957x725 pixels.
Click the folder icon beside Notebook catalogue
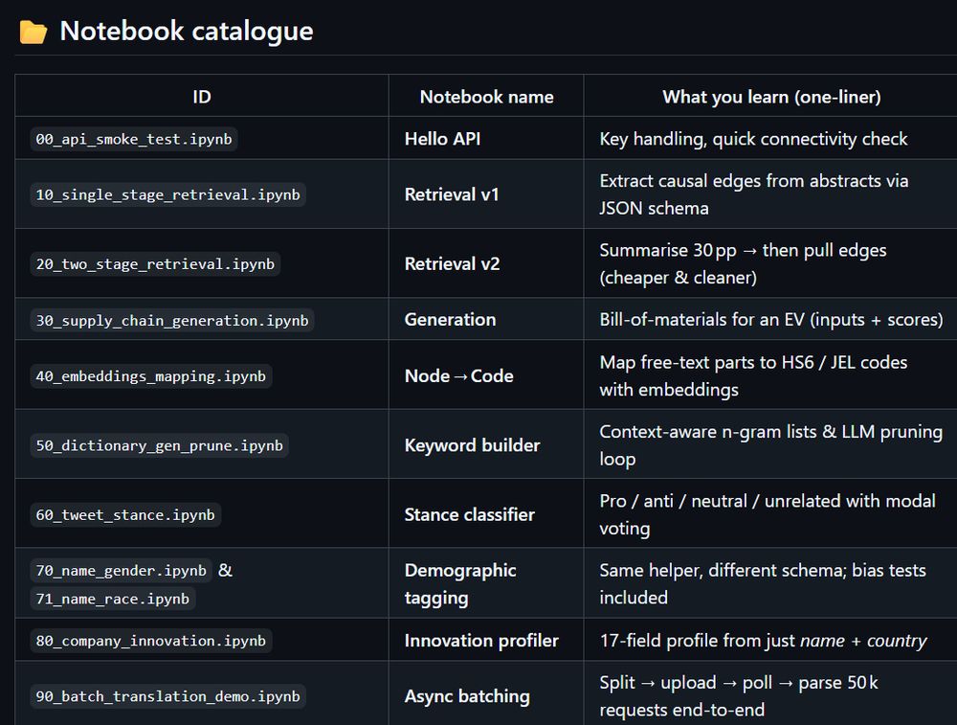coord(33,32)
